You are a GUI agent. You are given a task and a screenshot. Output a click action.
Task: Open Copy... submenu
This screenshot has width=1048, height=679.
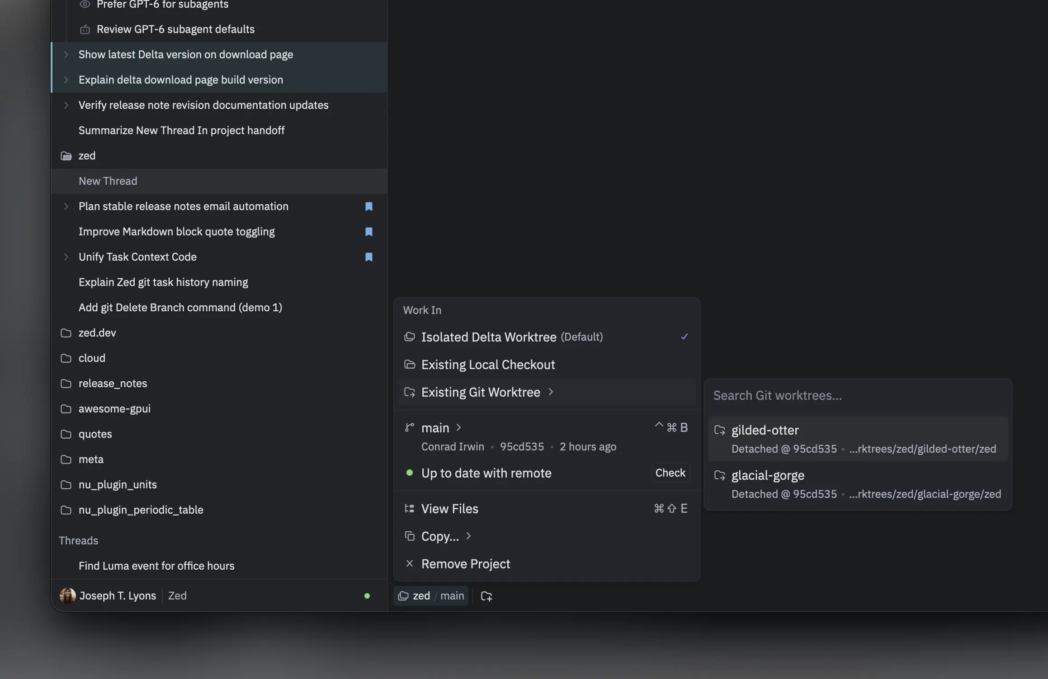click(546, 536)
